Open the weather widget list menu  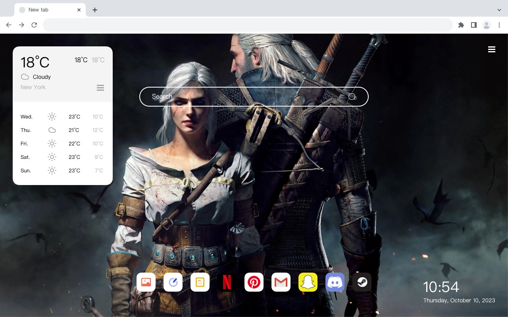coord(100,88)
